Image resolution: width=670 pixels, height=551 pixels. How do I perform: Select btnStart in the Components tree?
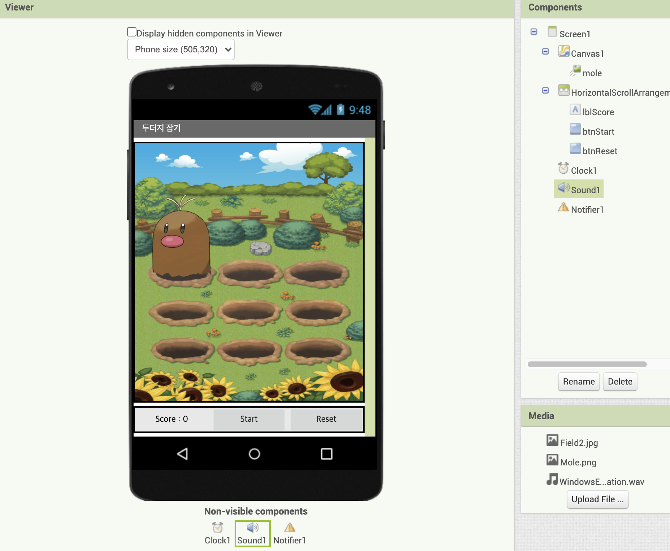[598, 131]
